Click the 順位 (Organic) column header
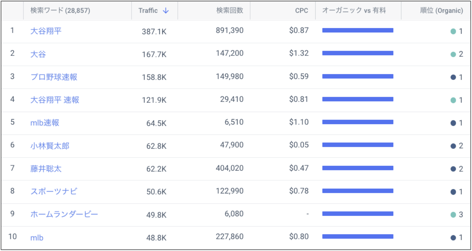Image resolution: width=472 pixels, height=251 pixels. [x=441, y=11]
